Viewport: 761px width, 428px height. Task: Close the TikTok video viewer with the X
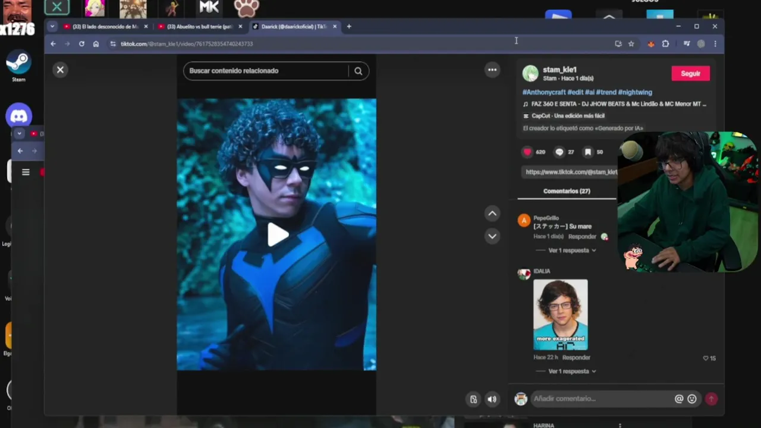point(60,70)
